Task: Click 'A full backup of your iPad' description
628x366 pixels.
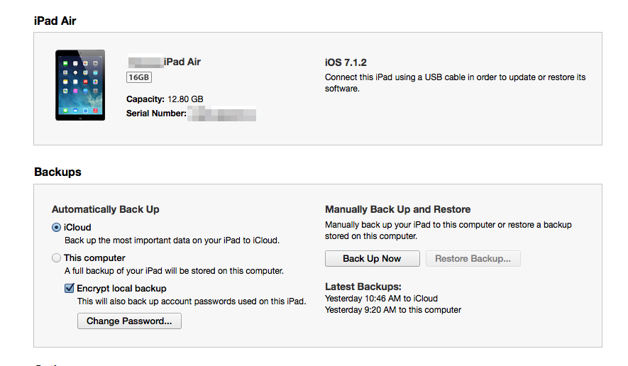Action: [175, 271]
